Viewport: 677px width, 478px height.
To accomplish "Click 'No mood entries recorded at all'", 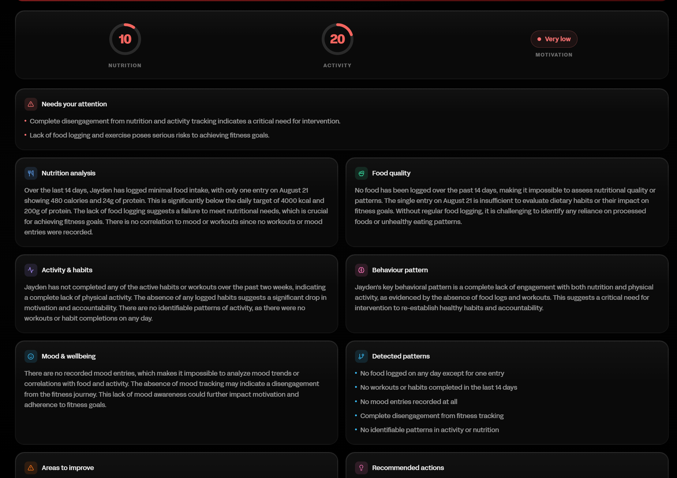I will (x=409, y=402).
